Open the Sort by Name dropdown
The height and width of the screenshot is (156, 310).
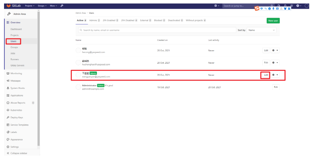click(x=261, y=30)
